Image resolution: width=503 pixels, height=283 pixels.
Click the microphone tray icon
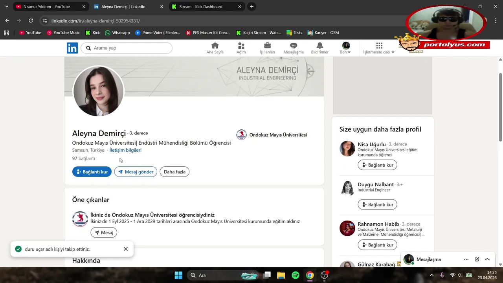(x=442, y=275)
